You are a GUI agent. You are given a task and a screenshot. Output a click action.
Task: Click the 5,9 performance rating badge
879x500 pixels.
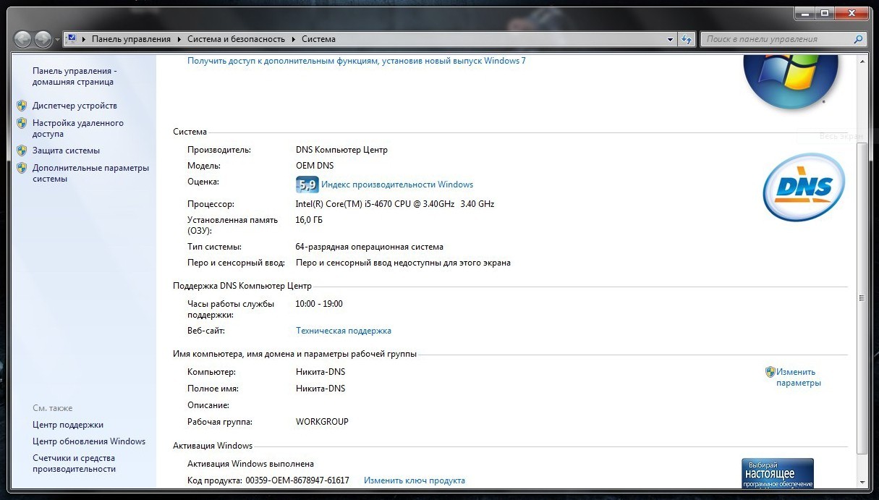307,185
